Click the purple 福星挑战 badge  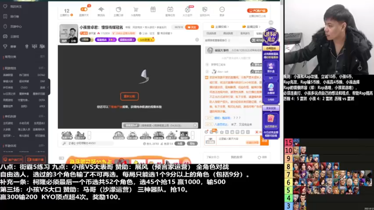click(x=106, y=40)
